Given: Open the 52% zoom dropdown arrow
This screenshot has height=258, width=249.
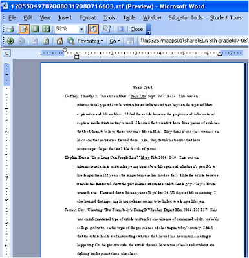Looking at the screenshot, I should [81, 29].
